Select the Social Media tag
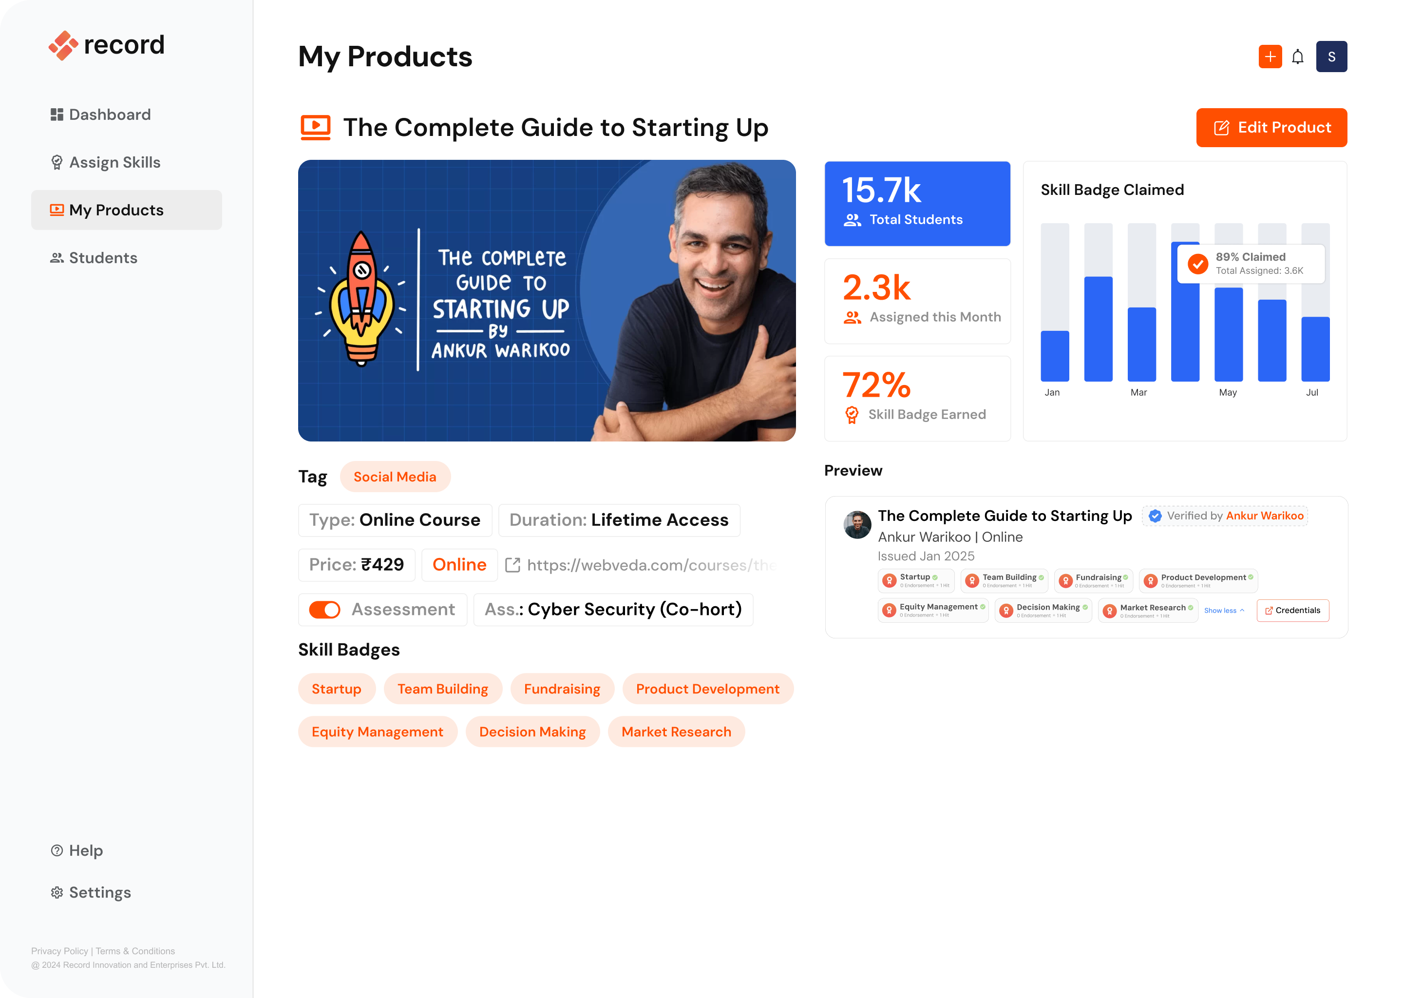 [x=395, y=477]
